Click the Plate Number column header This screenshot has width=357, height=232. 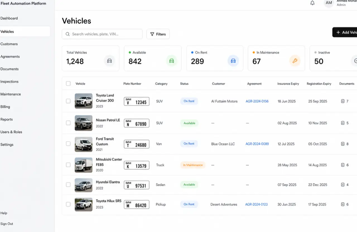[132, 84]
